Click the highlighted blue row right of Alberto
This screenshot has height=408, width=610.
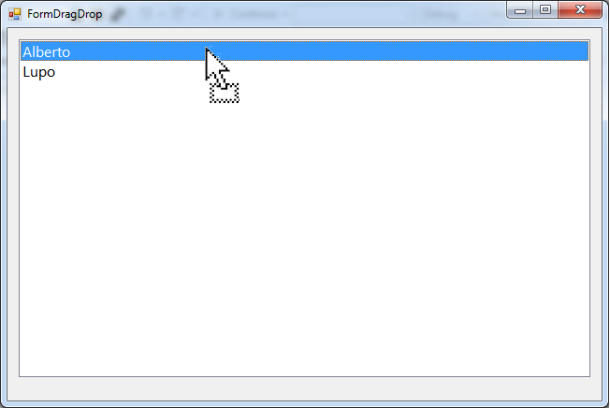point(329,51)
